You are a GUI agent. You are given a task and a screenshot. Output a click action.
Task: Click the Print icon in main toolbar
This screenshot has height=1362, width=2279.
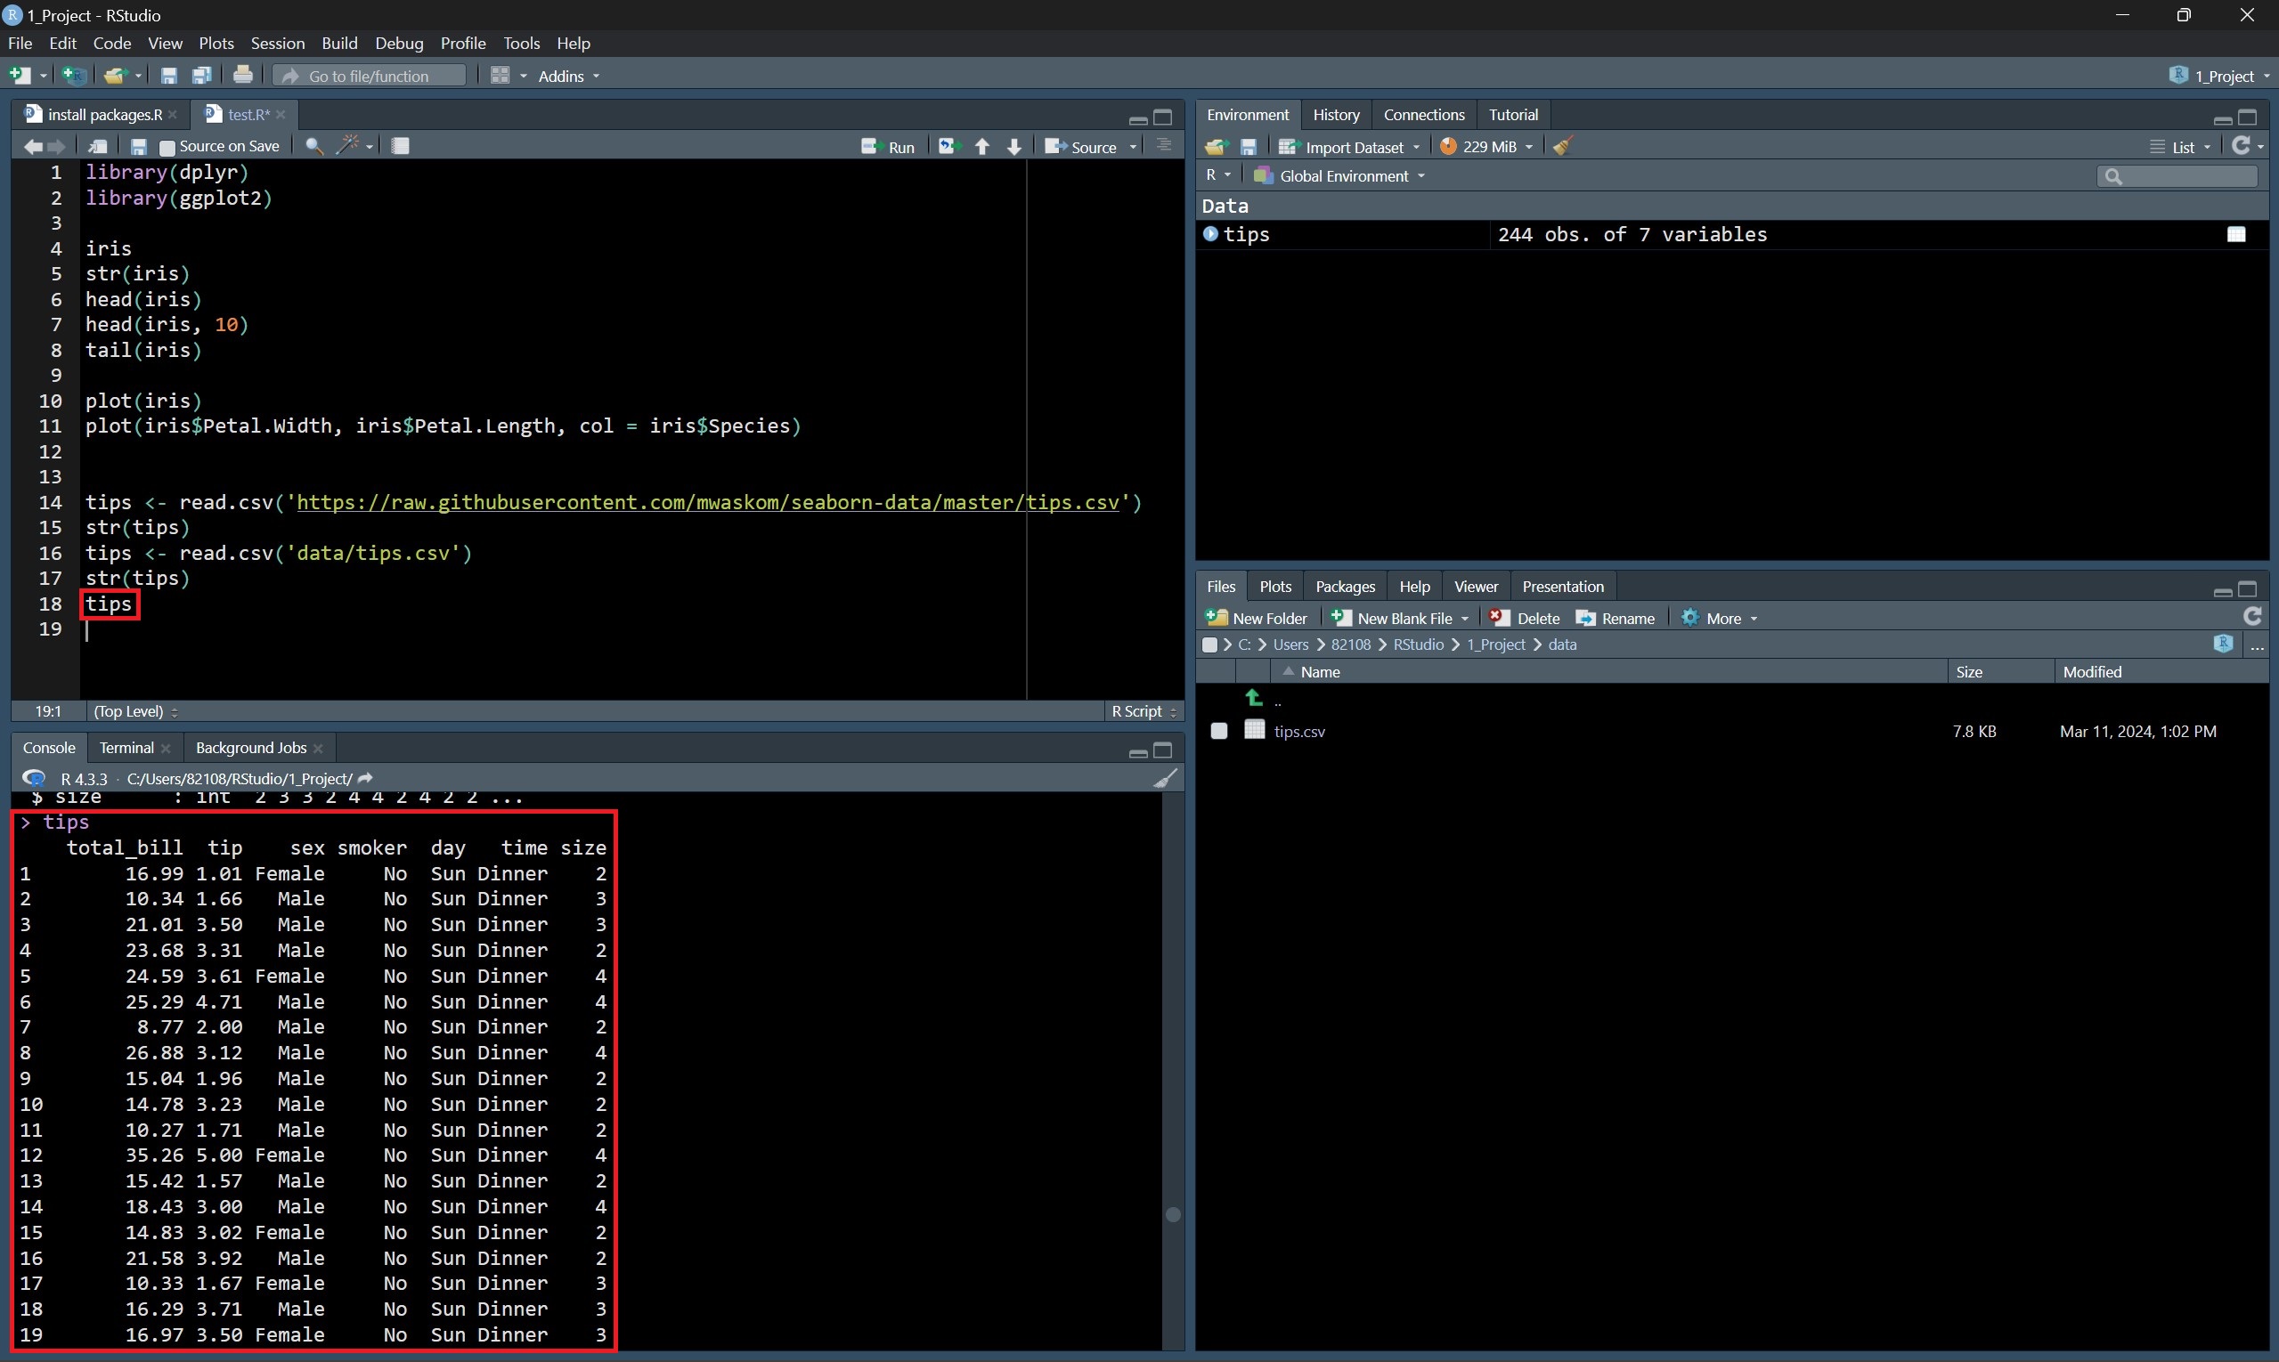point(242,76)
